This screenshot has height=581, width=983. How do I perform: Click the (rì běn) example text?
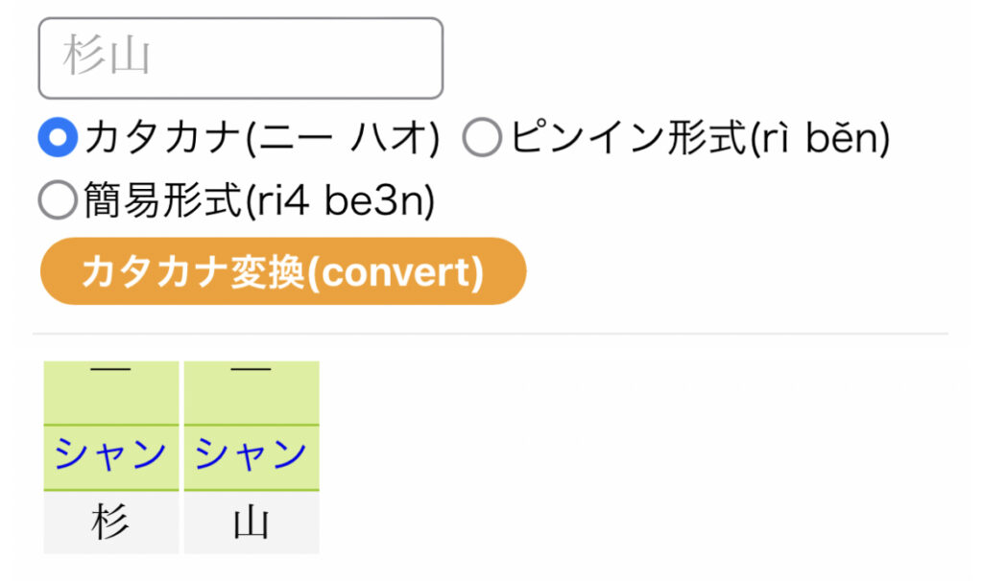[x=819, y=140]
